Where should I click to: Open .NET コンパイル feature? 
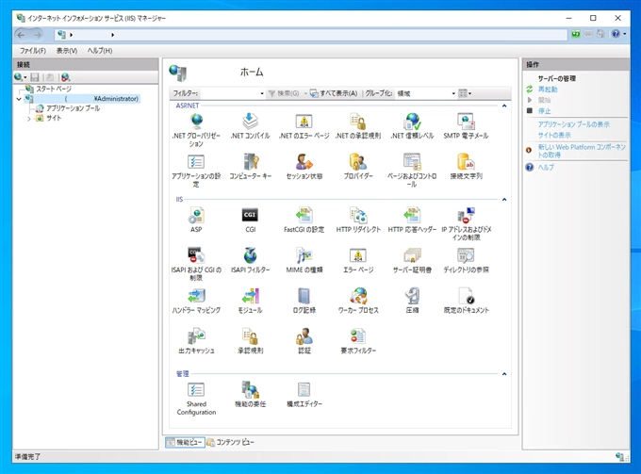[x=250, y=126]
